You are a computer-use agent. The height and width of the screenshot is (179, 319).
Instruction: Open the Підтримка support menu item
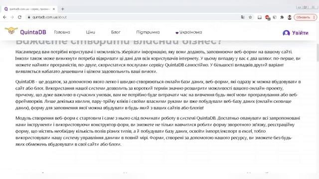(148, 32)
